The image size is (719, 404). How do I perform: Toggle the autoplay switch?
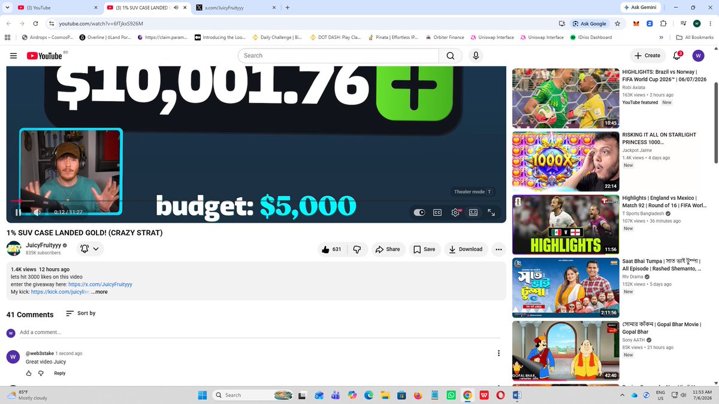point(419,212)
